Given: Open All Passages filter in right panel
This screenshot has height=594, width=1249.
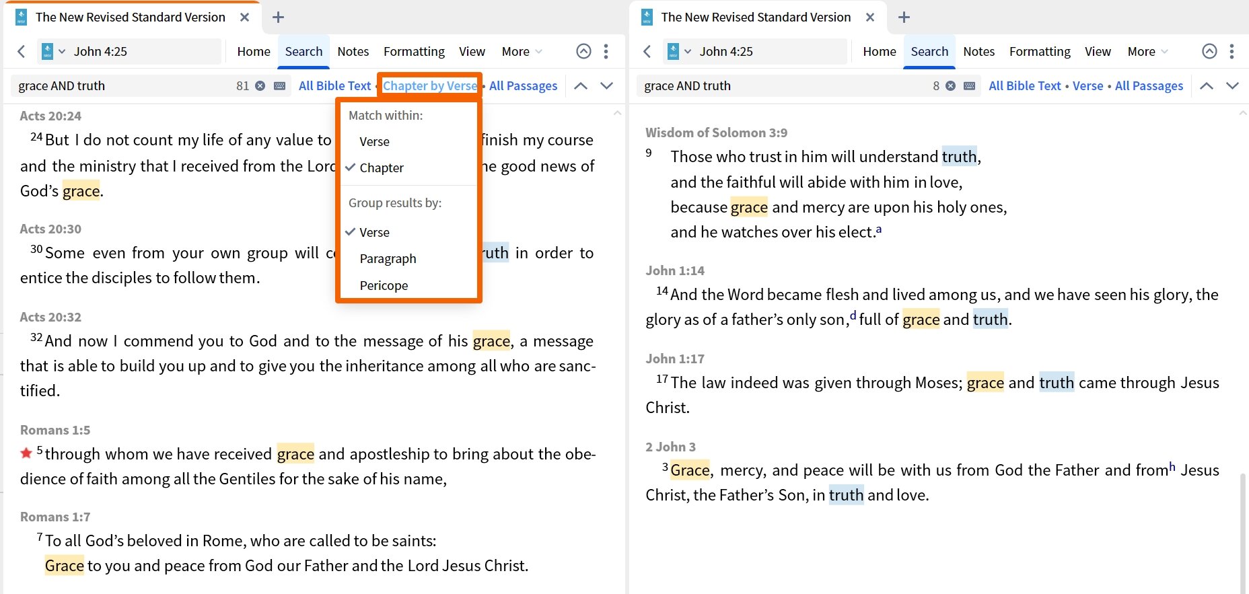Looking at the screenshot, I should pos(1149,85).
